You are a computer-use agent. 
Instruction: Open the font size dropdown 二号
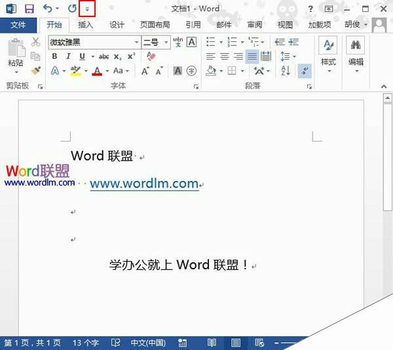166,43
